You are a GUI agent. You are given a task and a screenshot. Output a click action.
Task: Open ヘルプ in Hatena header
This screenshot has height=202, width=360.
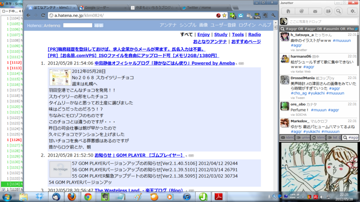(265, 25)
